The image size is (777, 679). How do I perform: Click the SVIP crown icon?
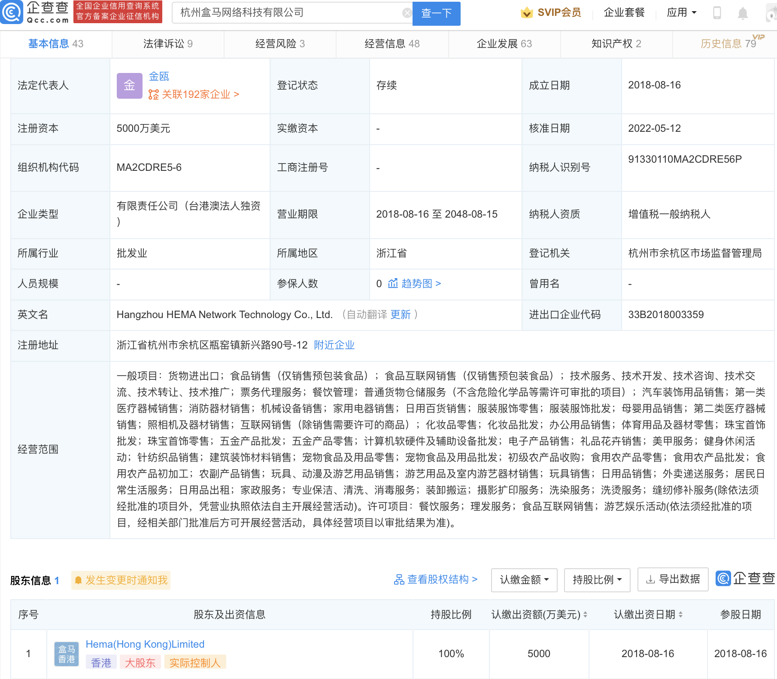527,13
